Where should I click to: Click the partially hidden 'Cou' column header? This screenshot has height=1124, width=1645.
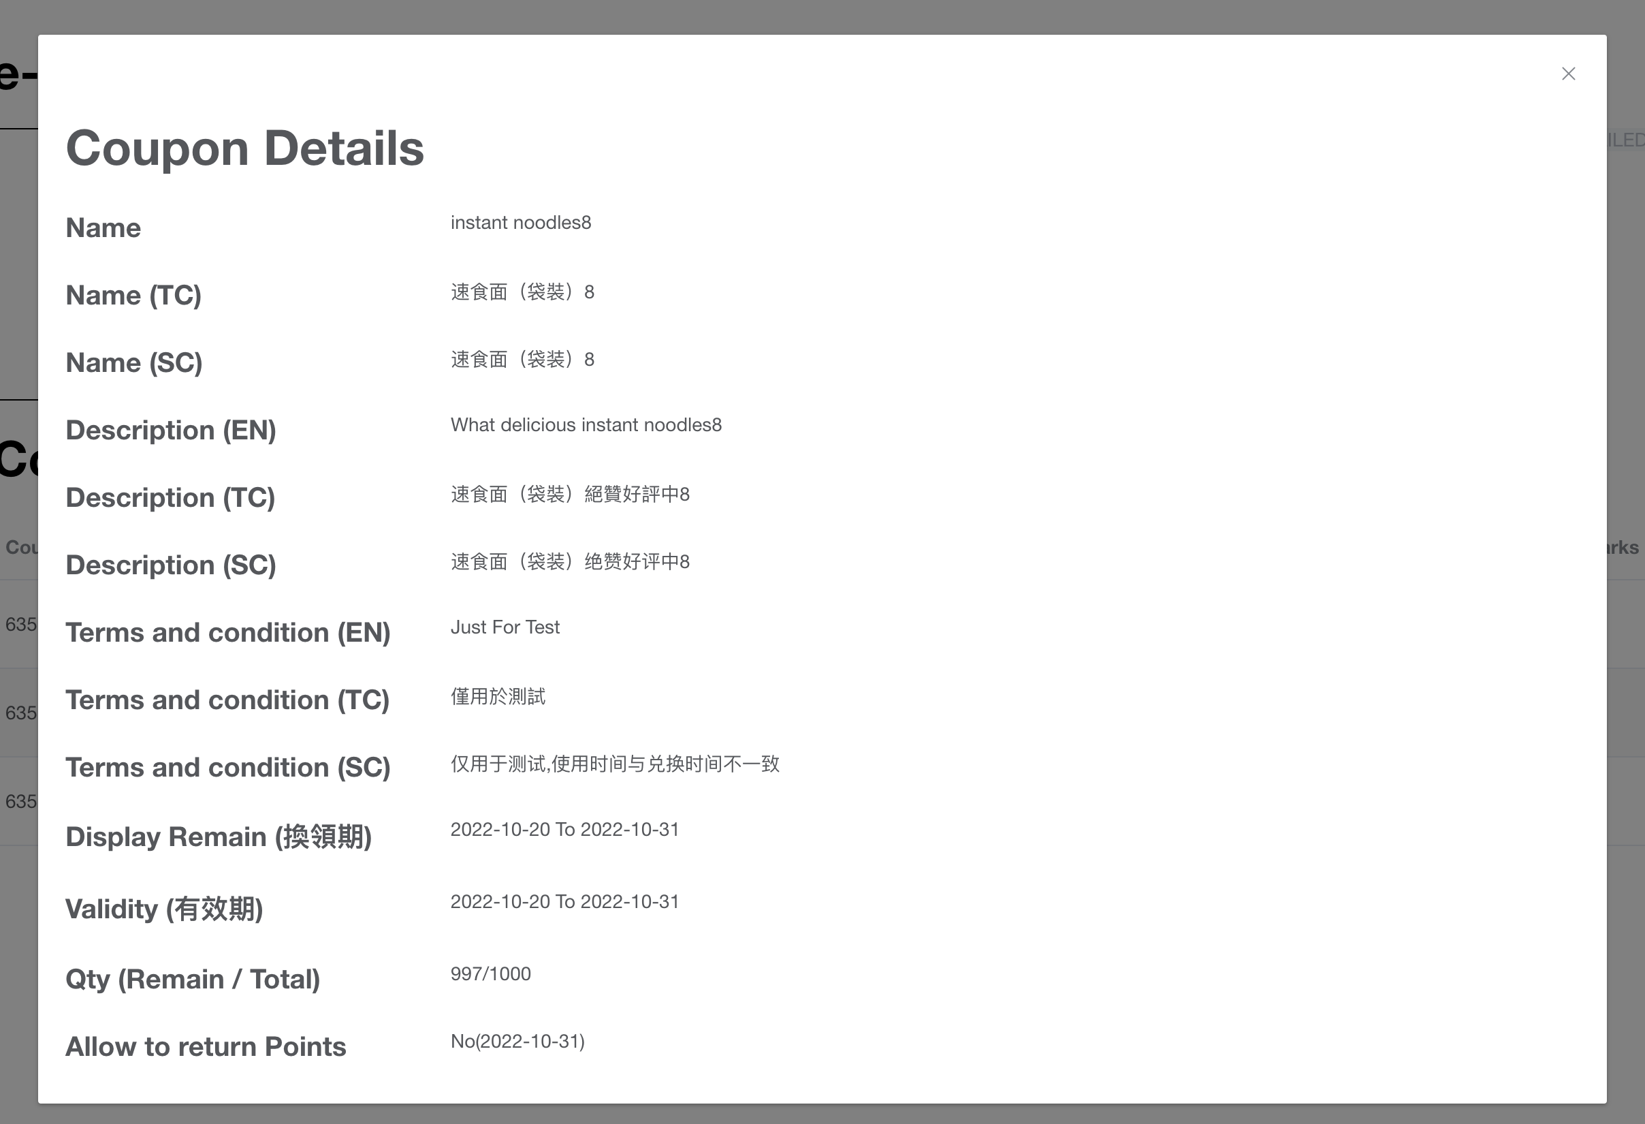click(20, 548)
